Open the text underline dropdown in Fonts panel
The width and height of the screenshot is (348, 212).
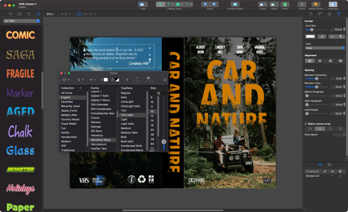[x=80, y=80]
